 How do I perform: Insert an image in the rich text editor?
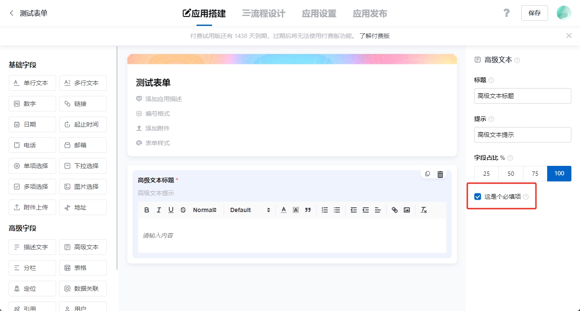coord(406,210)
